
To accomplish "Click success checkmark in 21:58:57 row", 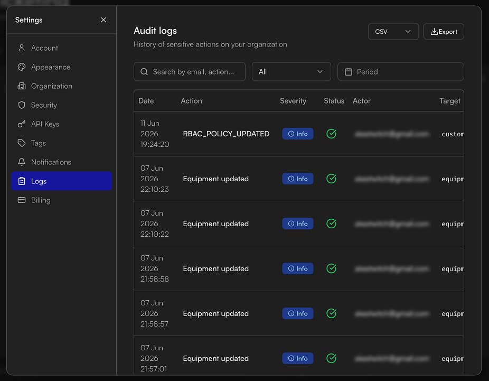I will [x=331, y=313].
